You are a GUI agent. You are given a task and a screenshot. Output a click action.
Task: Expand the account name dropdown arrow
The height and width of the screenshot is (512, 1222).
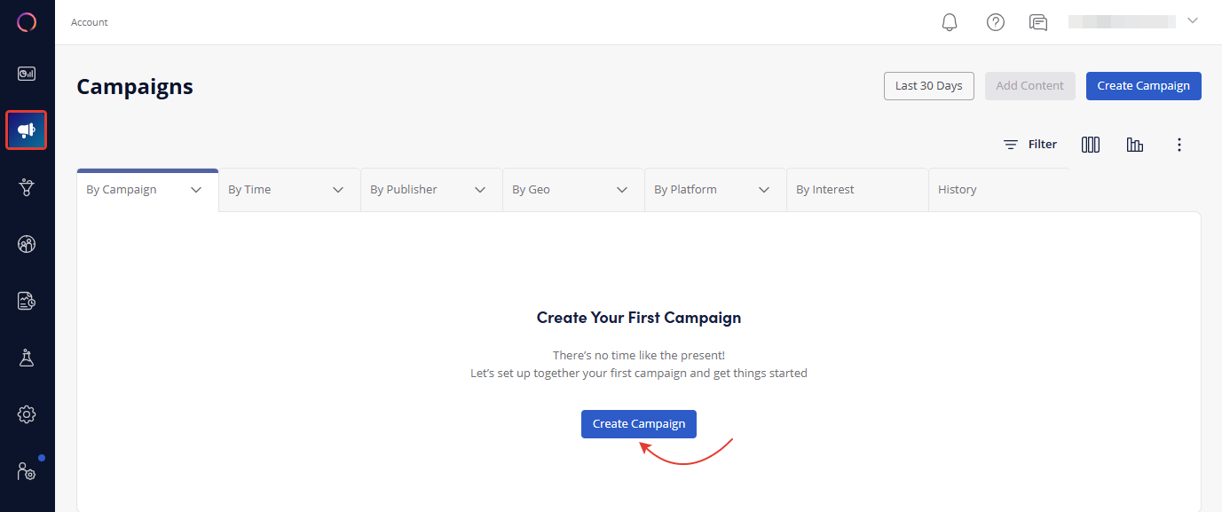1193,21
